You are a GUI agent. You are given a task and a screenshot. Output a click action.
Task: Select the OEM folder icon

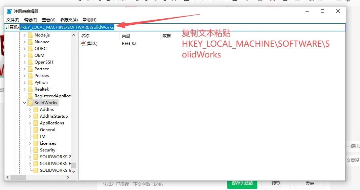click(30, 55)
